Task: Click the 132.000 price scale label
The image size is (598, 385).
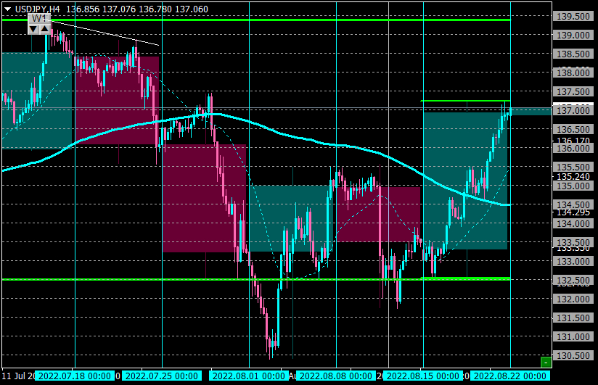Action: click(x=573, y=299)
